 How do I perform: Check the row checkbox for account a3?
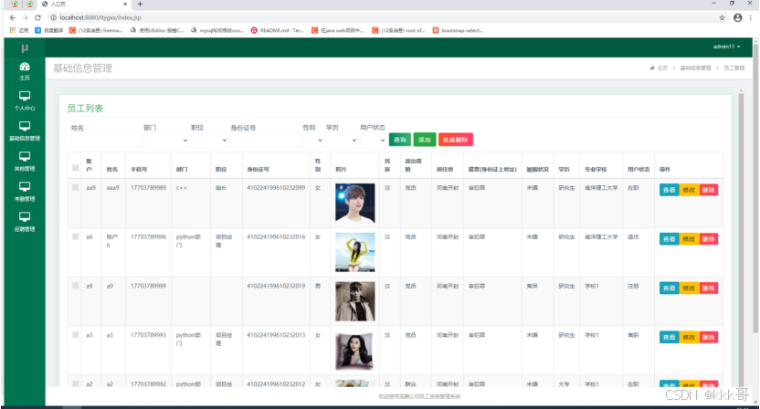click(x=75, y=334)
